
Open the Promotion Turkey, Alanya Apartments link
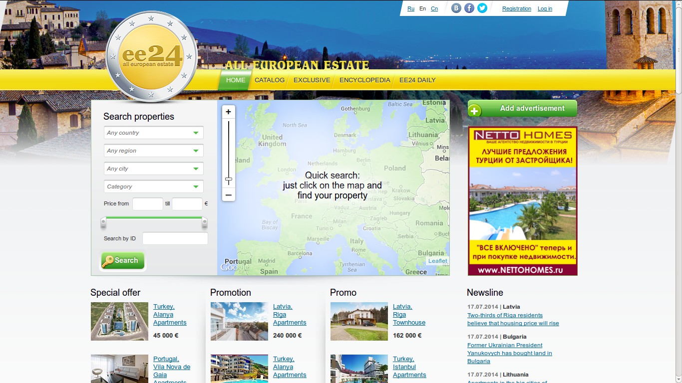[290, 367]
